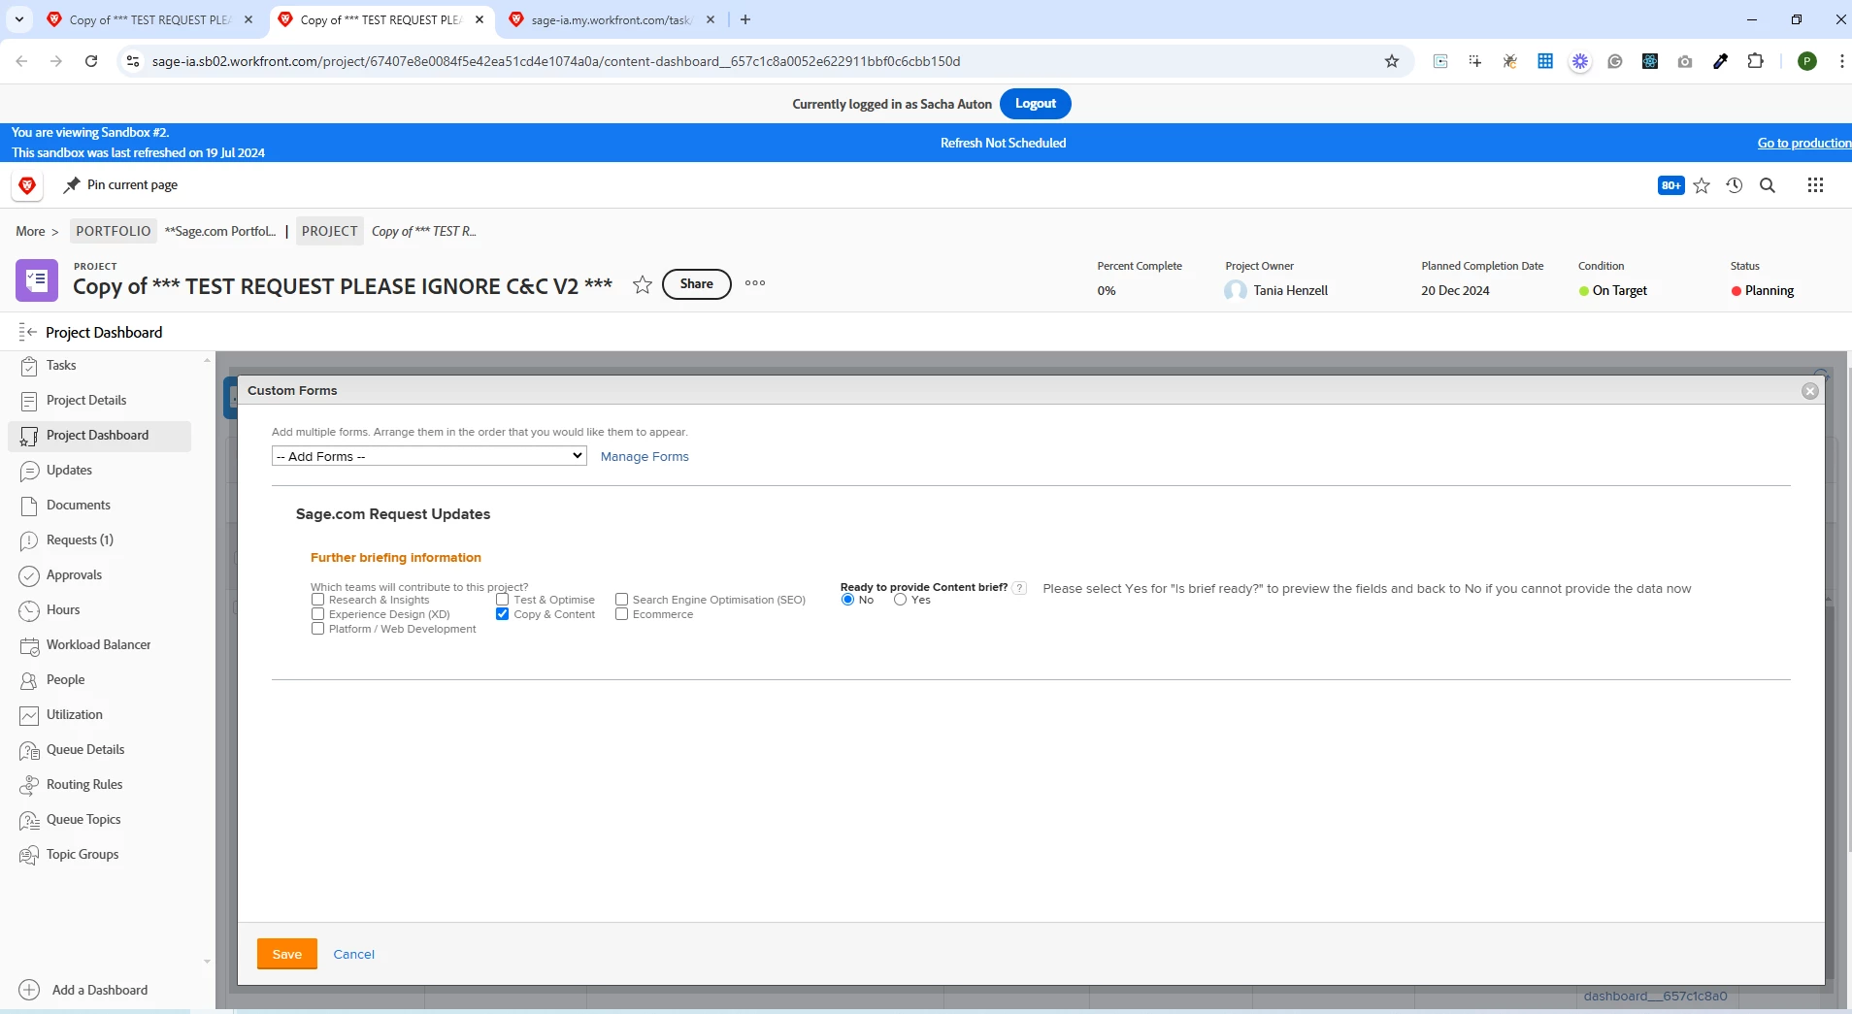Check the Platform / Web Development checkbox
This screenshot has height=1014, width=1852.
point(317,629)
